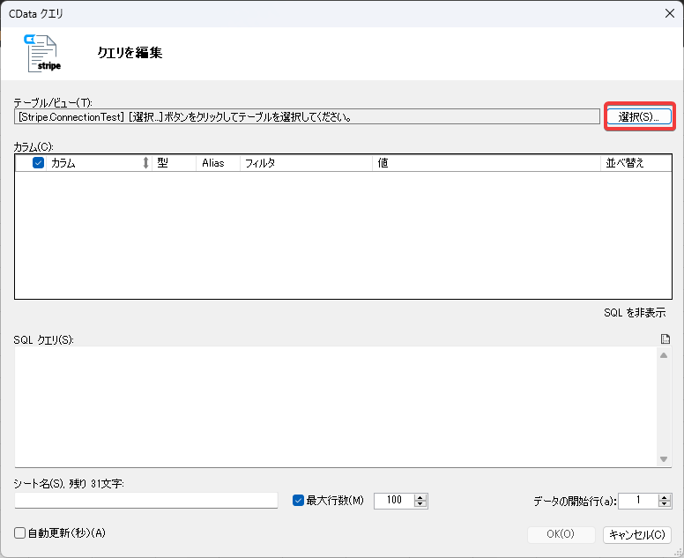Click the 型 column header
Viewport: 684px width, 558px height.
click(x=174, y=163)
